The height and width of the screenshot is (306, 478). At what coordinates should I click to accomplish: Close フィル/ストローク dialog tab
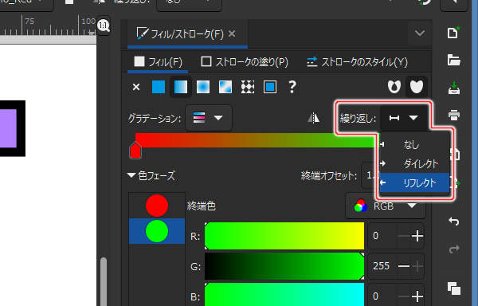pyautogui.click(x=232, y=33)
